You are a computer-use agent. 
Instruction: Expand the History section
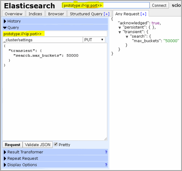(x=55, y=21)
